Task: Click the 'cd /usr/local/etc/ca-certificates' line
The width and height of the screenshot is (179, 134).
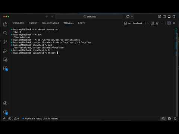Action: (x=47, y=40)
